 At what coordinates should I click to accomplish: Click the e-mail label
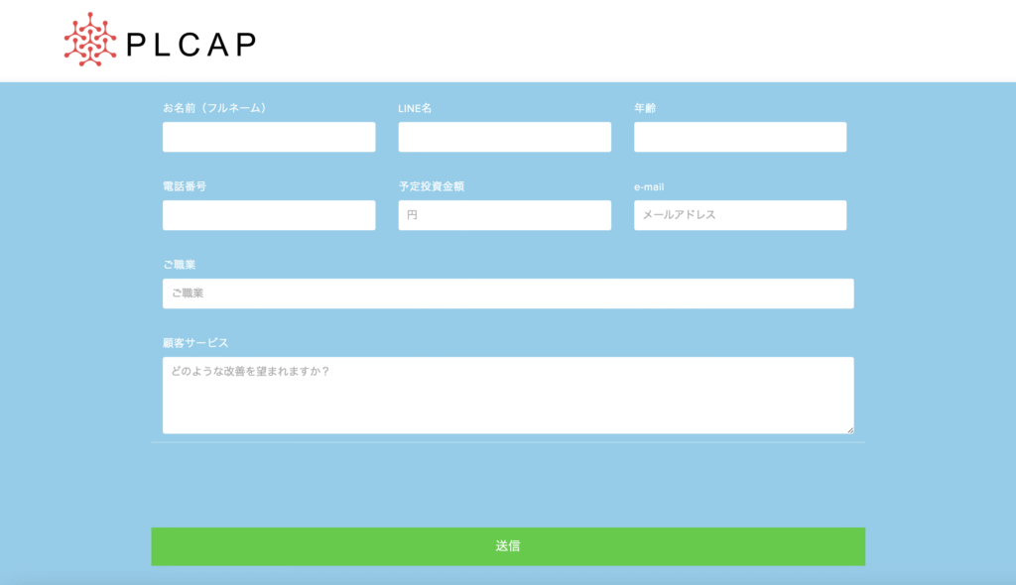[x=649, y=187]
